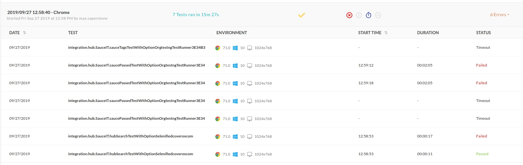Open the 7 Tests ran in 15m 27s link

[x=196, y=15]
